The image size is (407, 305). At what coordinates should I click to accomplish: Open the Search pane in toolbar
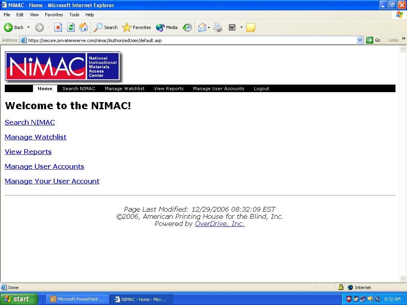click(x=106, y=27)
